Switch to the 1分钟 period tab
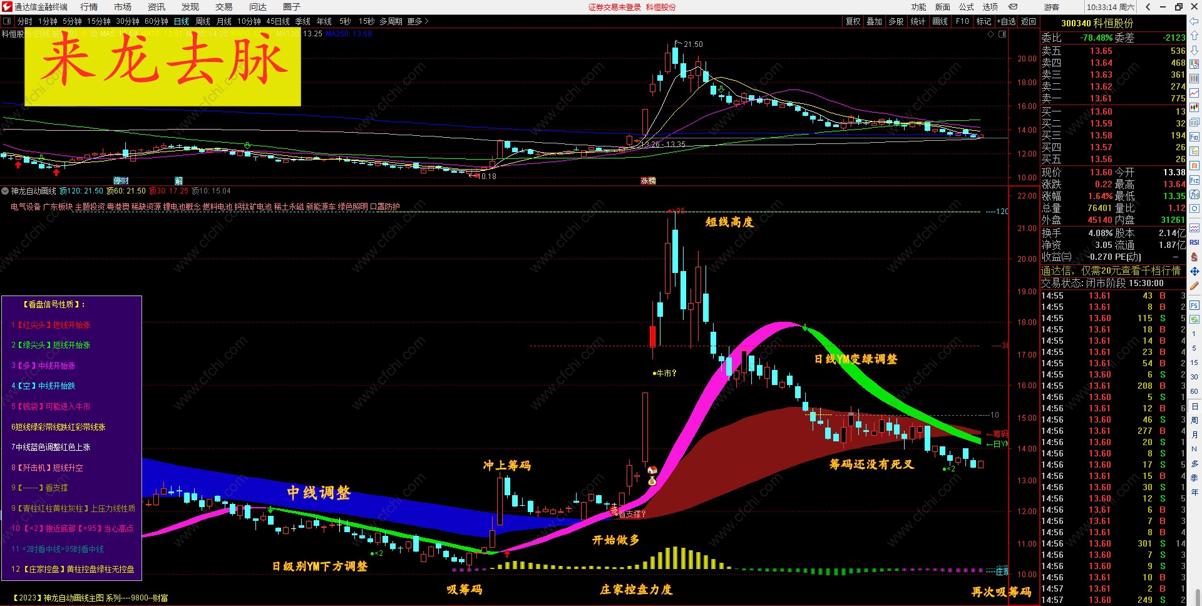Viewport: 1202px width, 606px height. tap(48, 21)
